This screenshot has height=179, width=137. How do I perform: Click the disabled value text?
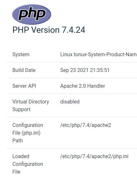70,102
